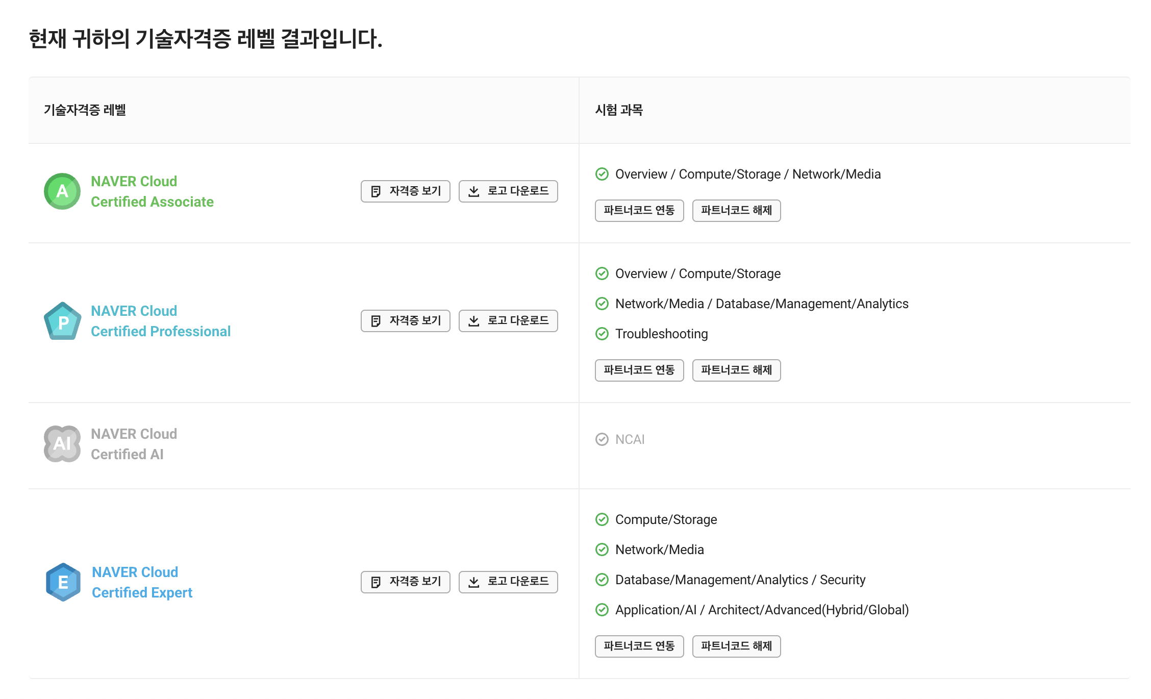
Task: Click the gray Certified AI badge icon
Action: 62,444
